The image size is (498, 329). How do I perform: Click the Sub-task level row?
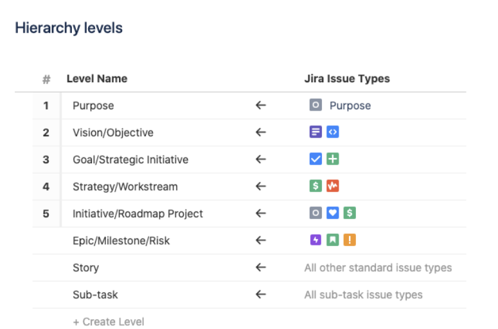tap(95, 294)
